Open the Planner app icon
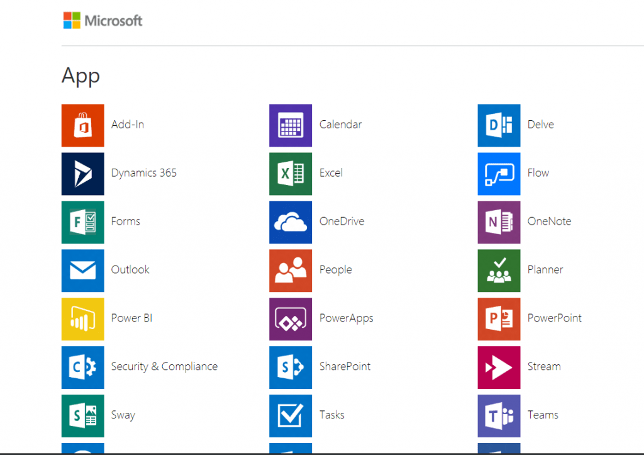This screenshot has width=644, height=455. click(x=498, y=271)
